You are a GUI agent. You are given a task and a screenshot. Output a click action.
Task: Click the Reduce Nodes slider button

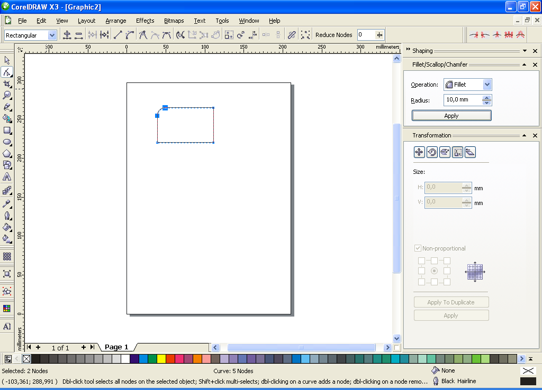tap(380, 35)
